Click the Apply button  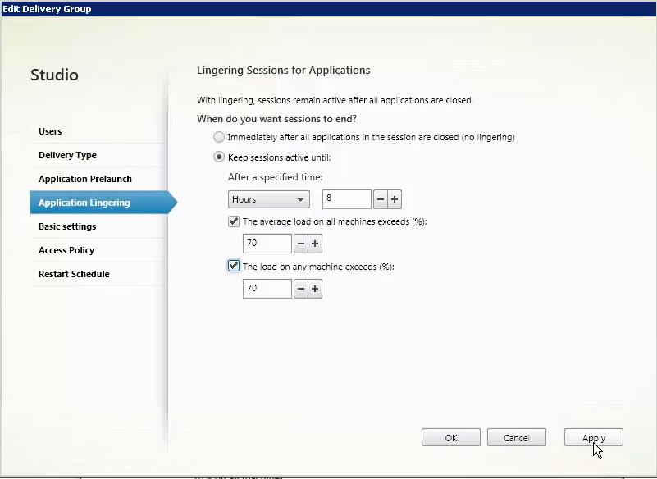[593, 437]
